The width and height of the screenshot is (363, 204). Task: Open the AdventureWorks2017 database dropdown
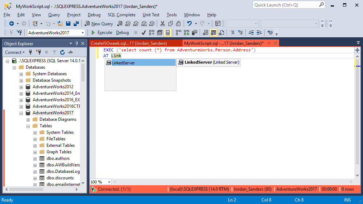click(83, 33)
